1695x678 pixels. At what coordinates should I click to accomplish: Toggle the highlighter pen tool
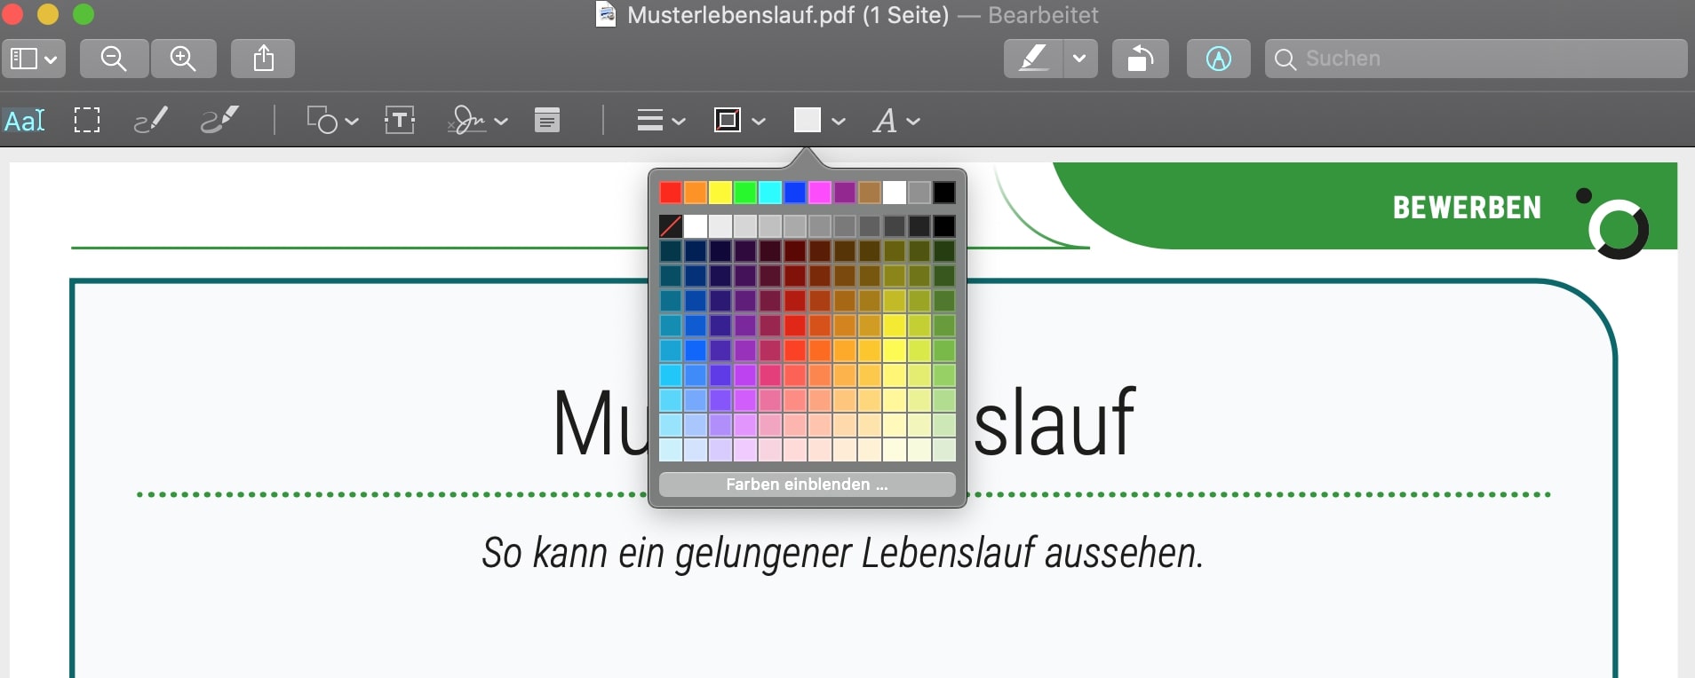pyautogui.click(x=1033, y=59)
